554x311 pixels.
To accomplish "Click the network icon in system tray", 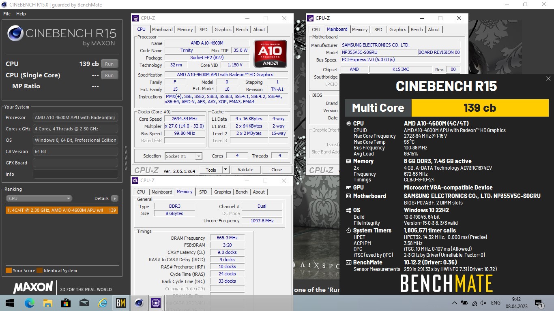I will (x=474, y=303).
